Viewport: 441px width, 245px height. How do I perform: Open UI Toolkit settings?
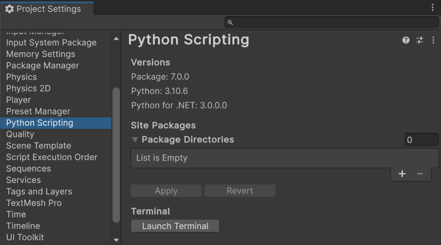(55, 237)
